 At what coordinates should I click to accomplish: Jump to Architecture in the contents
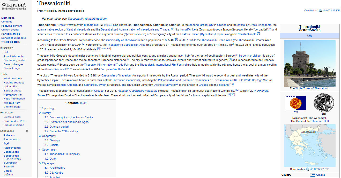(57, 168)
